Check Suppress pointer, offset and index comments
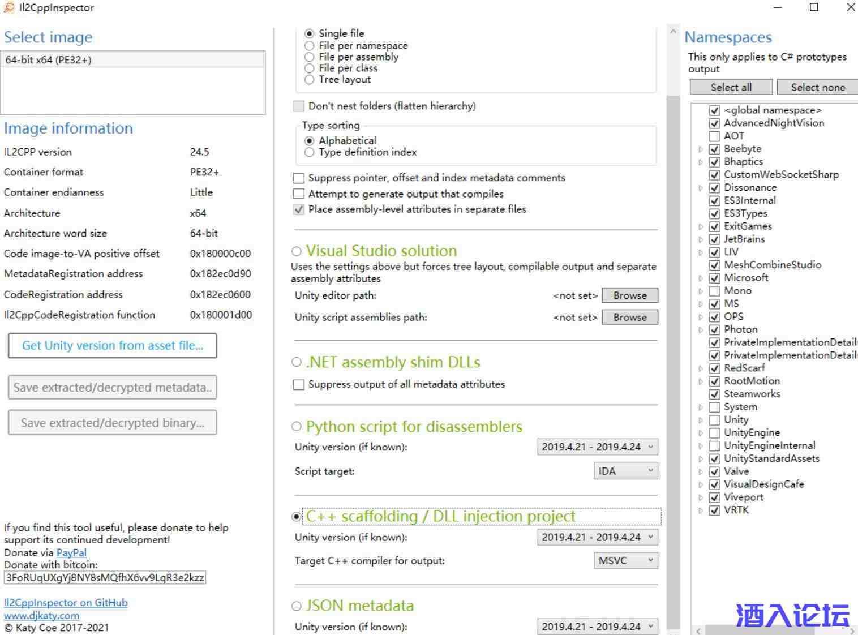The width and height of the screenshot is (858, 635). click(x=299, y=178)
